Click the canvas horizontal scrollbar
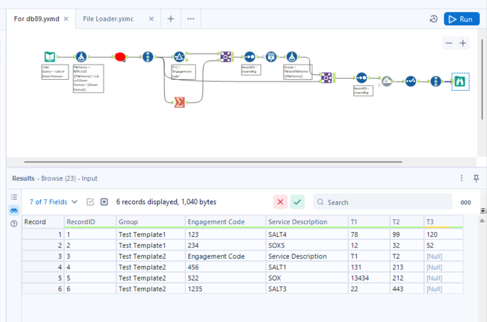This screenshot has height=322, width=487. tap(213, 162)
